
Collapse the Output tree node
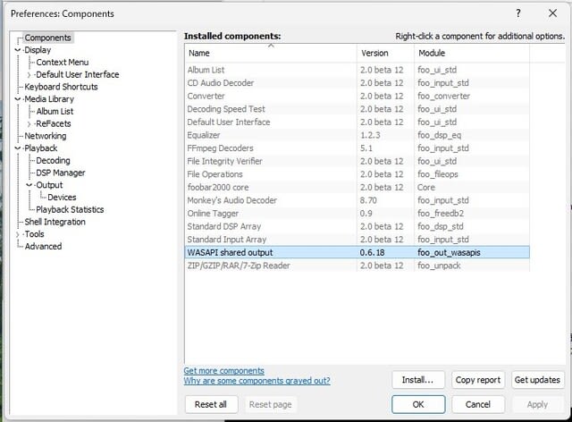coord(29,185)
